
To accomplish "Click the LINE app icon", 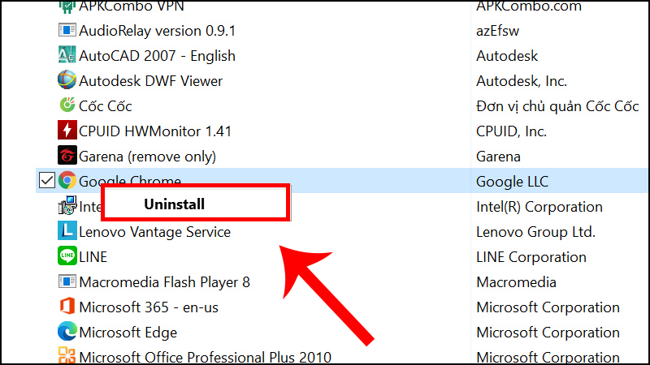I will pos(67,257).
